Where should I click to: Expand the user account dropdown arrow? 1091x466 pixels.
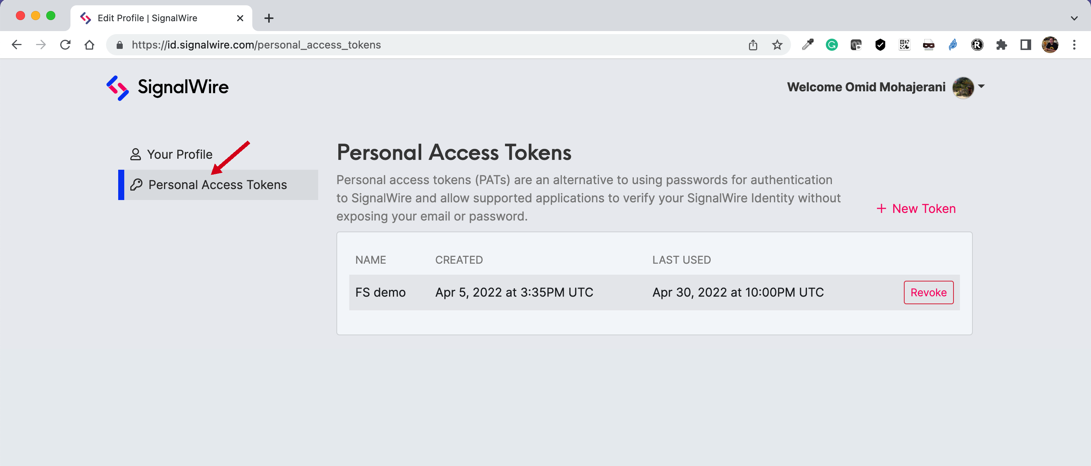981,86
